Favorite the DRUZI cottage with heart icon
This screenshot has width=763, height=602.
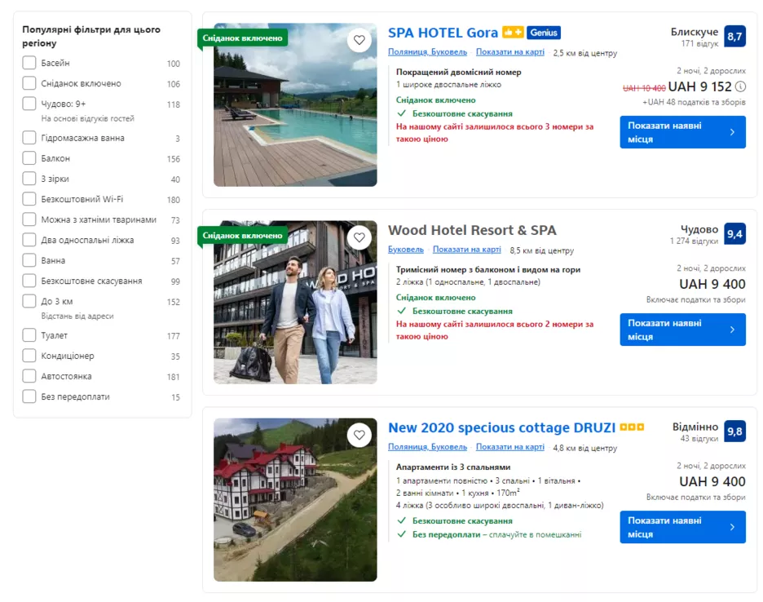pos(359,435)
